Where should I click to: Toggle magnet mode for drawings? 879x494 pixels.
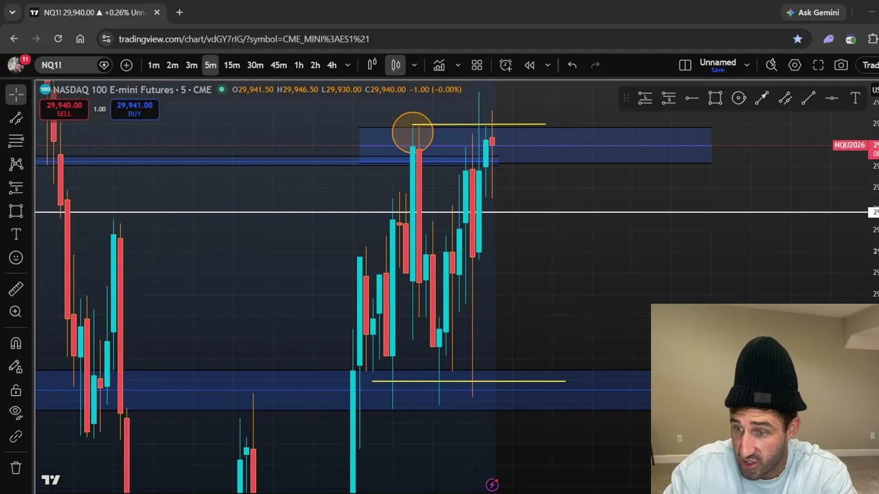tap(16, 343)
